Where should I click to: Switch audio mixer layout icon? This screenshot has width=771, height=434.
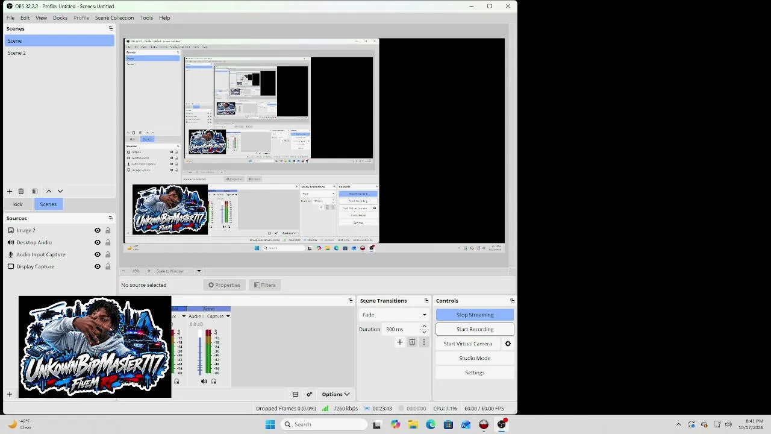(295, 394)
